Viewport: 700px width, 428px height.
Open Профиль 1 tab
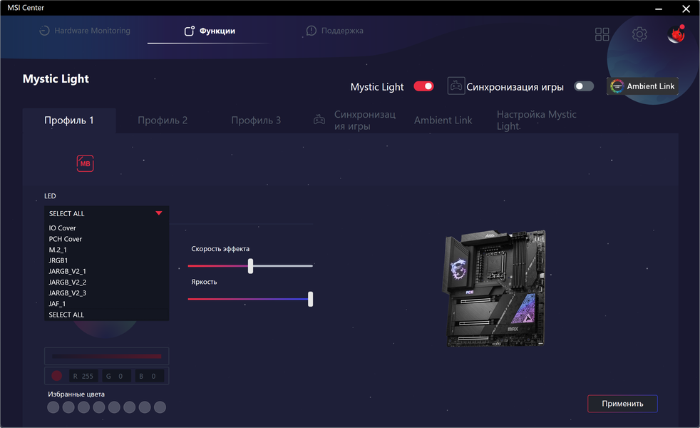(x=69, y=120)
